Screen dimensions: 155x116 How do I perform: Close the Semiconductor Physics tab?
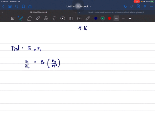[x=80, y=12]
